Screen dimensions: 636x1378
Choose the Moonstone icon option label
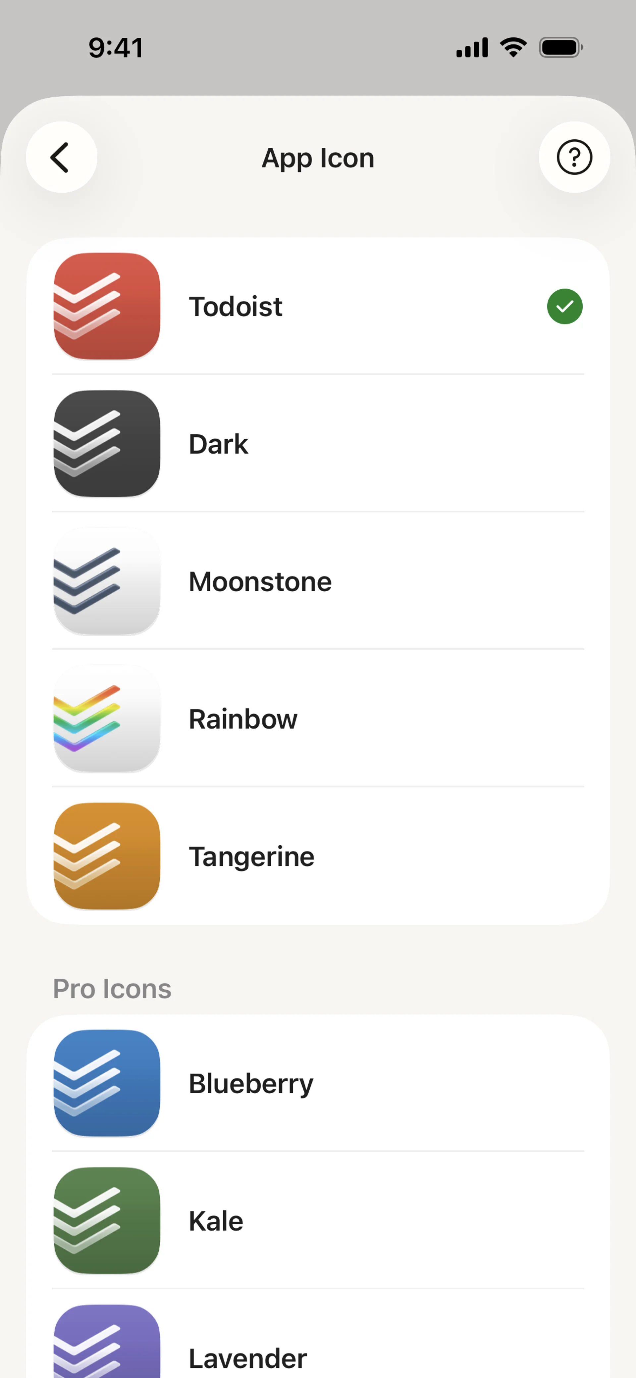coord(260,581)
